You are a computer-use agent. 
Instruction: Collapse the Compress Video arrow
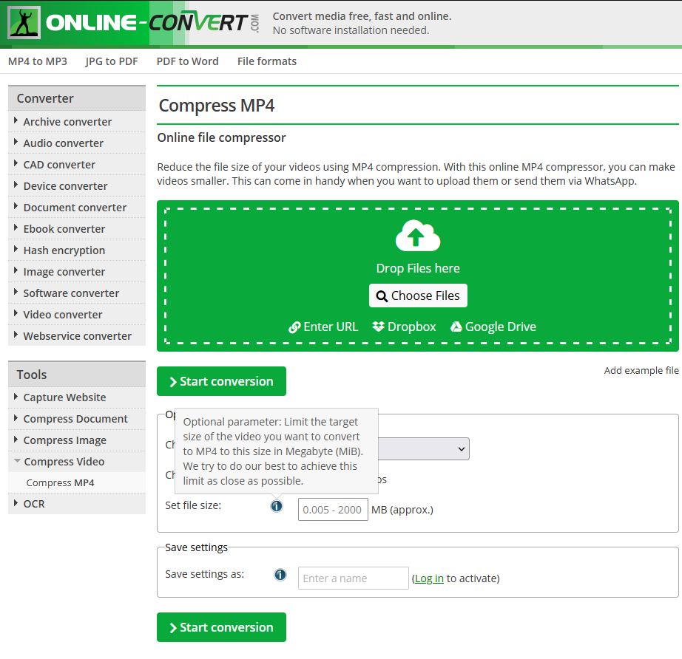click(17, 461)
